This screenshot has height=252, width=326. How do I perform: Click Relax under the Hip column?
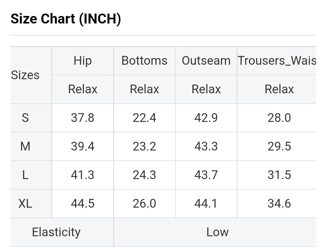pos(83,89)
